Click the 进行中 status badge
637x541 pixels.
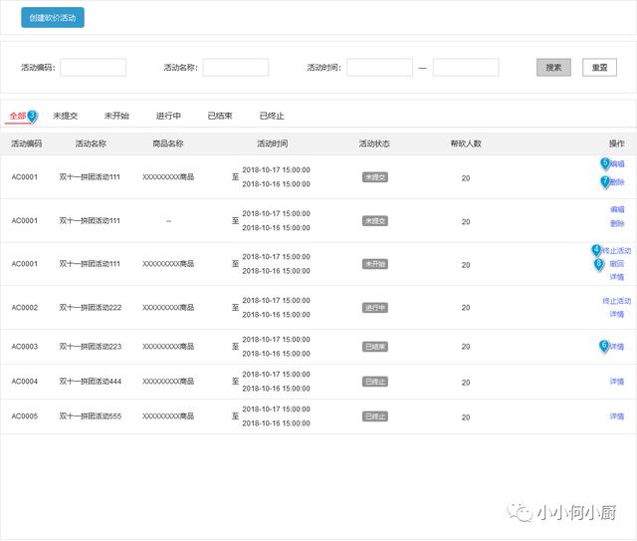coord(375,308)
